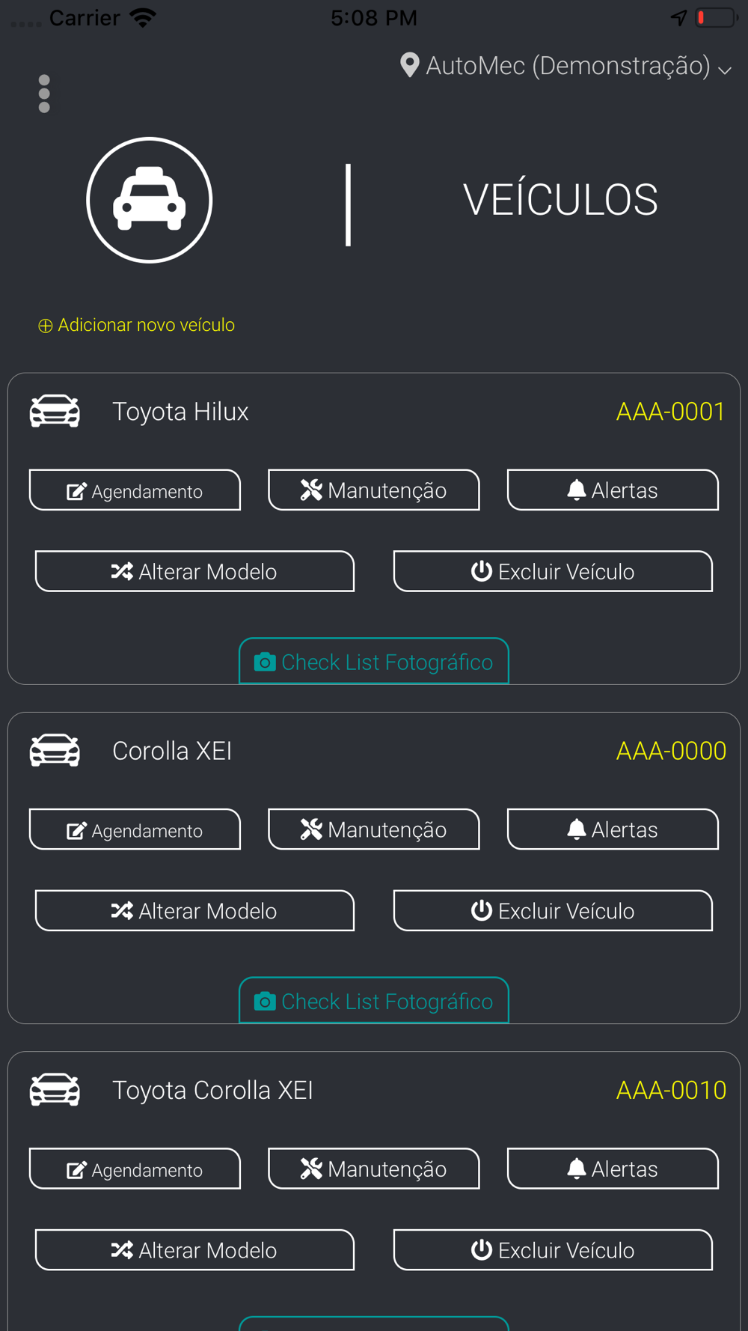Screen dimensions: 748x1331
Task: Expand the AutoMec (Demonstração) location dropdown
Action: (566, 66)
